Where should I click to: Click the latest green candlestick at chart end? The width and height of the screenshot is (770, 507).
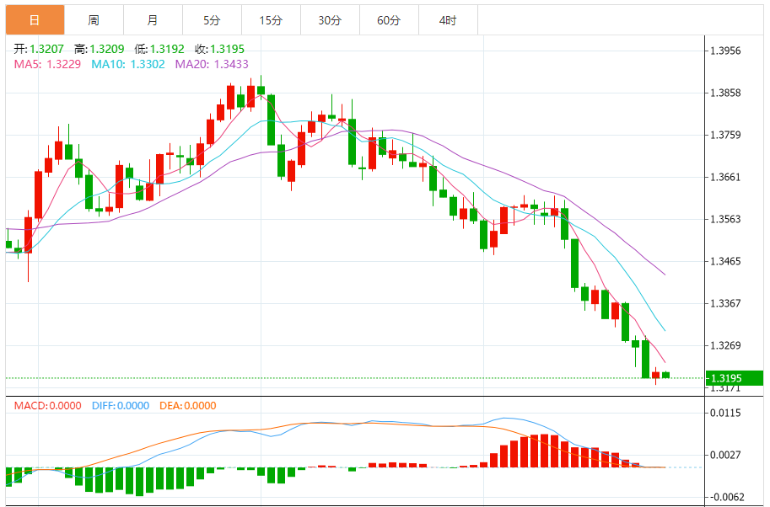point(666,375)
